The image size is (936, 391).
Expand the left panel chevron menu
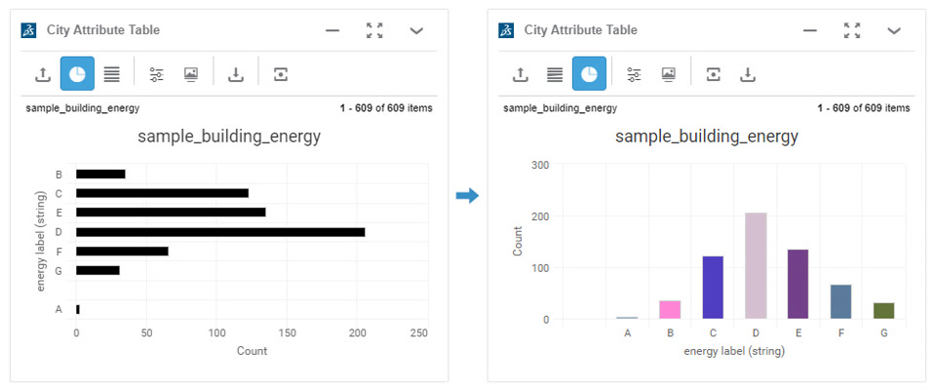(x=416, y=30)
